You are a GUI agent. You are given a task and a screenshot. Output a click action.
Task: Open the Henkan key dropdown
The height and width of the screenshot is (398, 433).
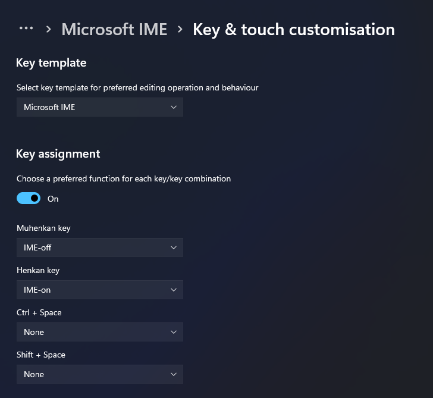click(100, 290)
